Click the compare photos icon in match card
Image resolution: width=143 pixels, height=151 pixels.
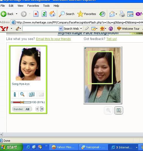tap(32, 94)
